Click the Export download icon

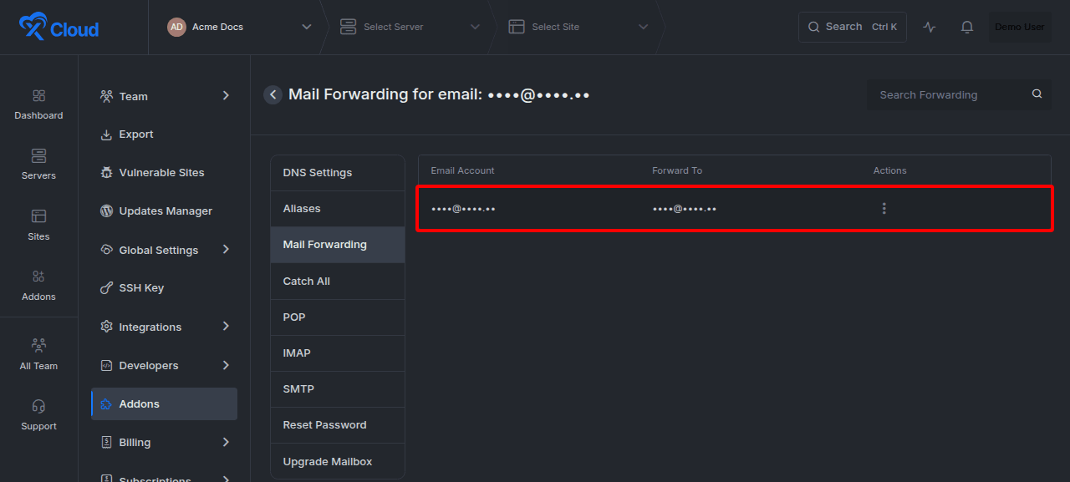click(106, 134)
